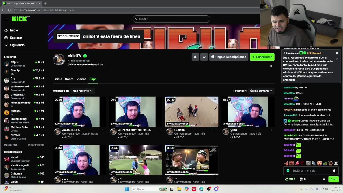Screen dimensions: 343x193
Task: Open OBS Studio from the taskbar
Action: click(x=209, y=189)
